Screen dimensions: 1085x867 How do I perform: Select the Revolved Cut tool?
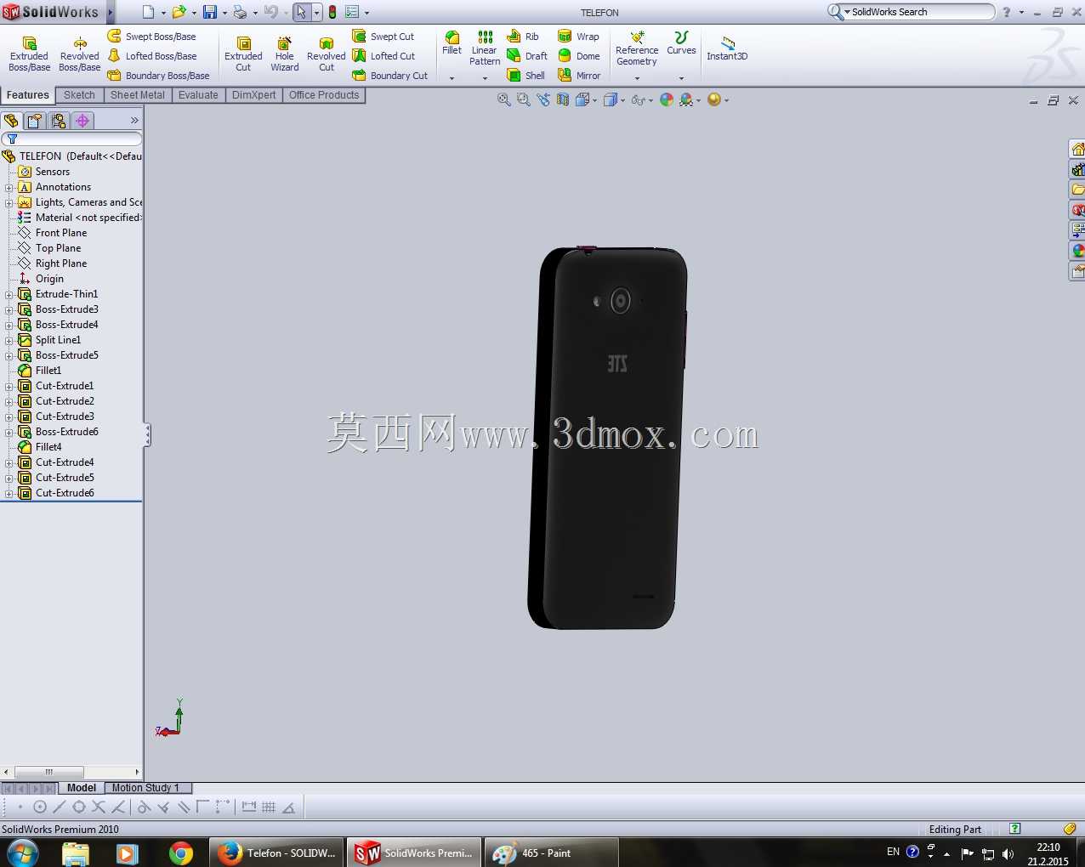tap(327, 54)
